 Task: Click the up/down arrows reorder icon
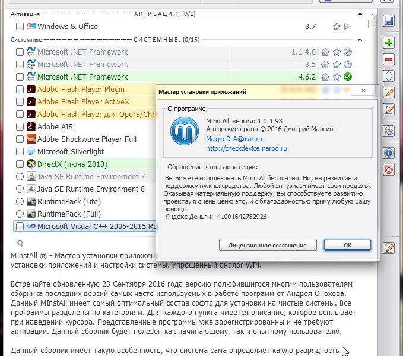tap(389, 76)
